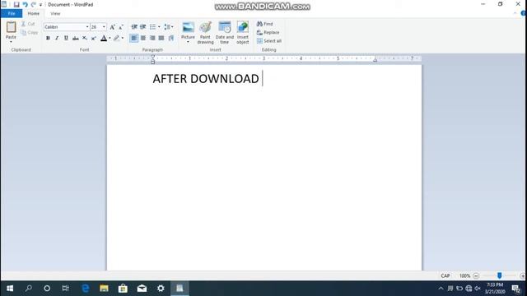Open the Customize Quick Access Toolbar arrow

coord(40,5)
